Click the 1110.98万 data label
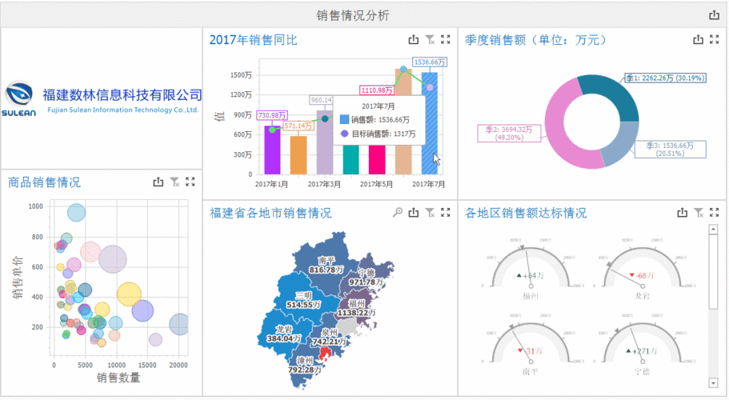 [x=377, y=90]
